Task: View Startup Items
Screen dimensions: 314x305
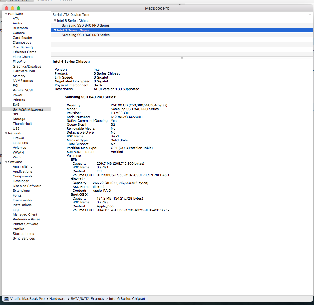Action: point(23,234)
